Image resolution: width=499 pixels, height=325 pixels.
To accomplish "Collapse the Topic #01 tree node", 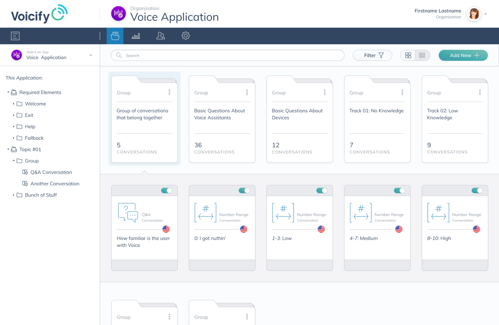I will [x=8, y=149].
